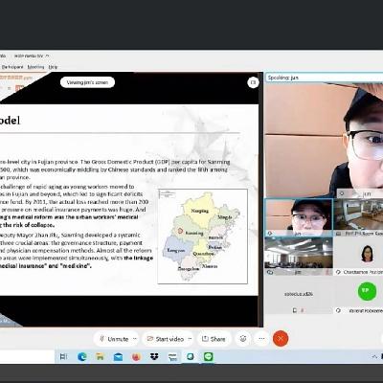Screen dimensions: 383x383
Task: Open File Explorer from taskbar
Action: (x=100, y=357)
